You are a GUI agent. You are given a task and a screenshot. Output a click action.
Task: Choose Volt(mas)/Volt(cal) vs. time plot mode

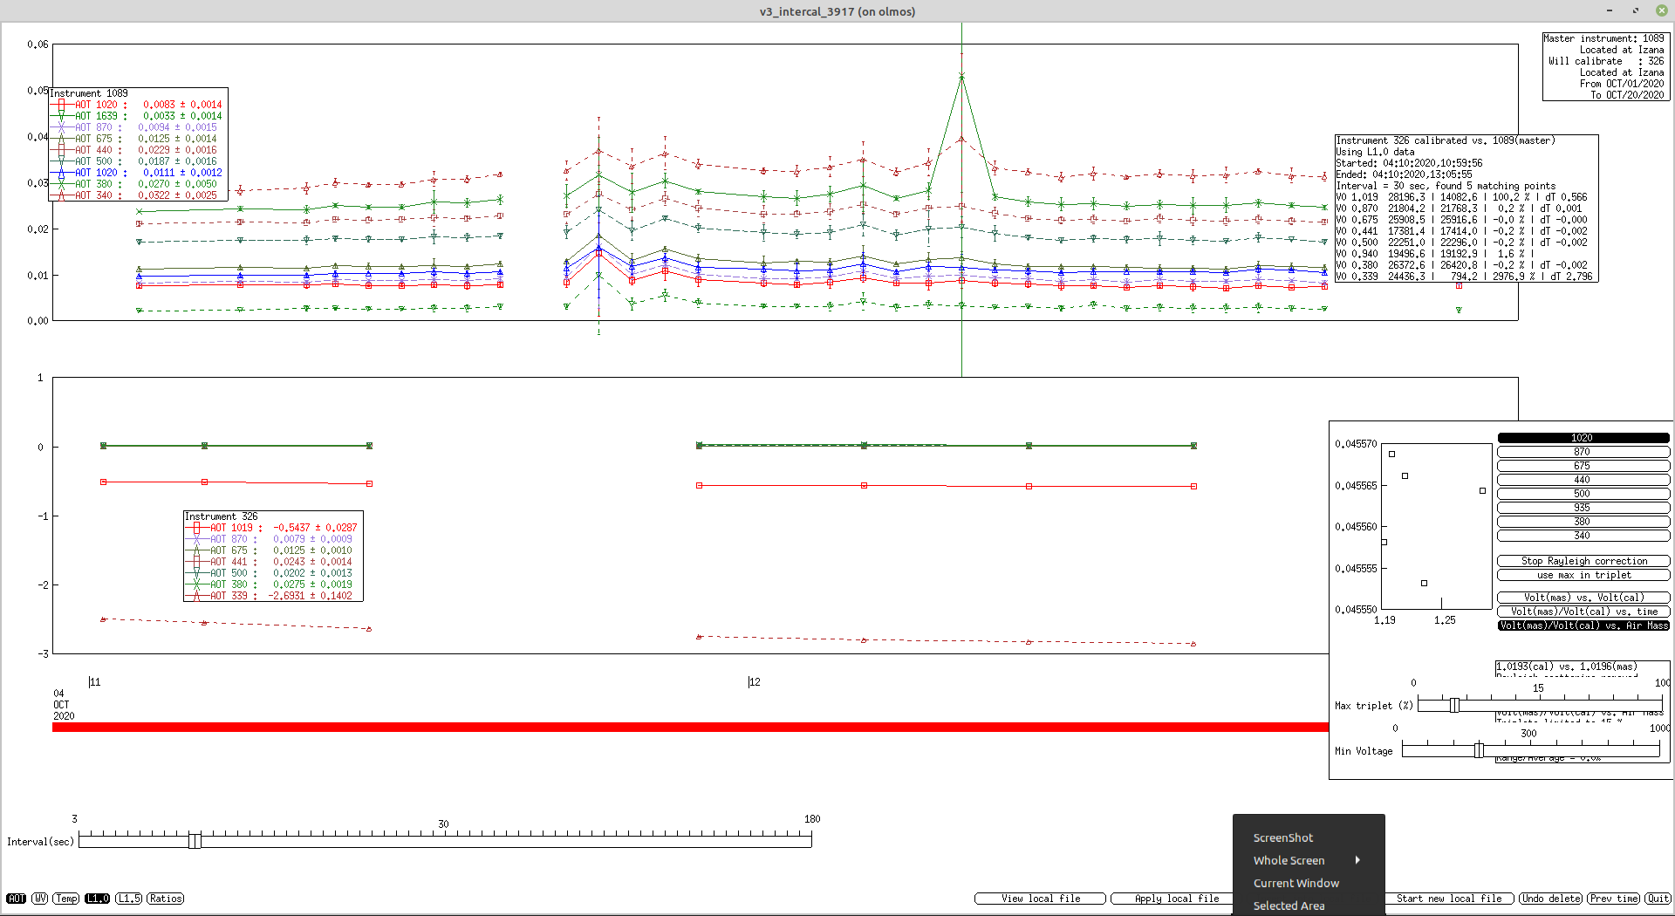[x=1583, y=612]
